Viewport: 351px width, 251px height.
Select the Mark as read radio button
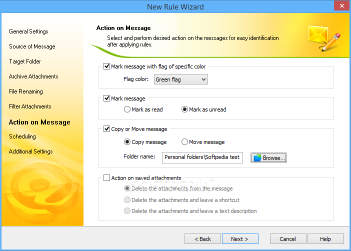click(x=127, y=109)
